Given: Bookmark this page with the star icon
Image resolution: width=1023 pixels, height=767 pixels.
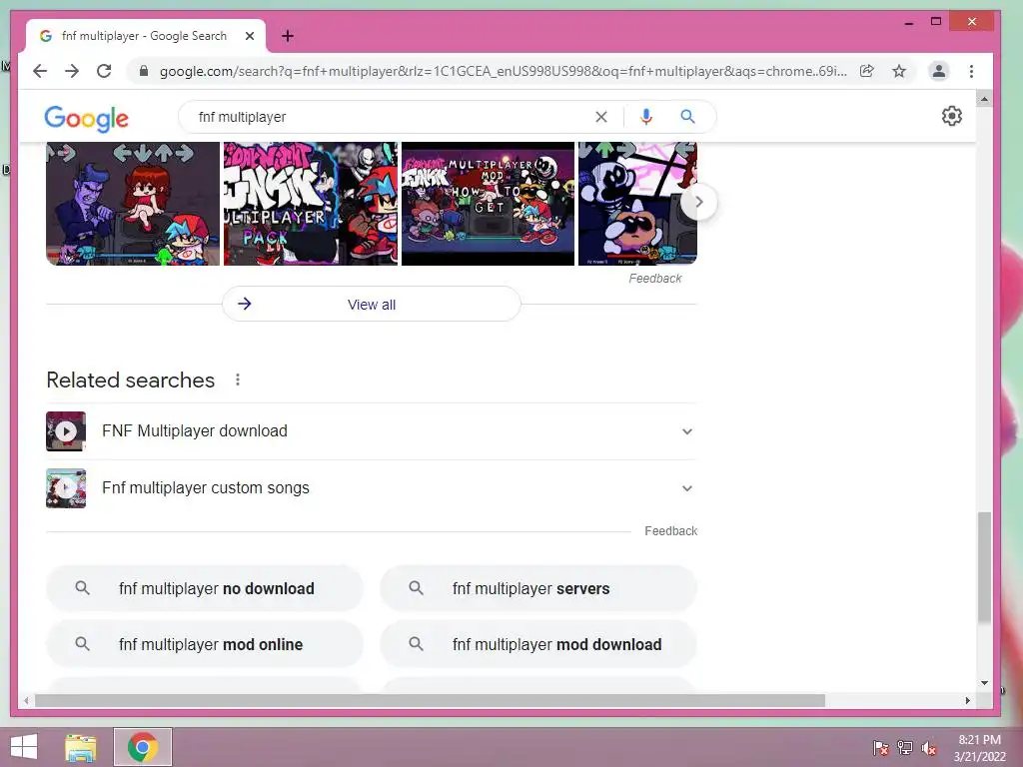Looking at the screenshot, I should (x=899, y=71).
